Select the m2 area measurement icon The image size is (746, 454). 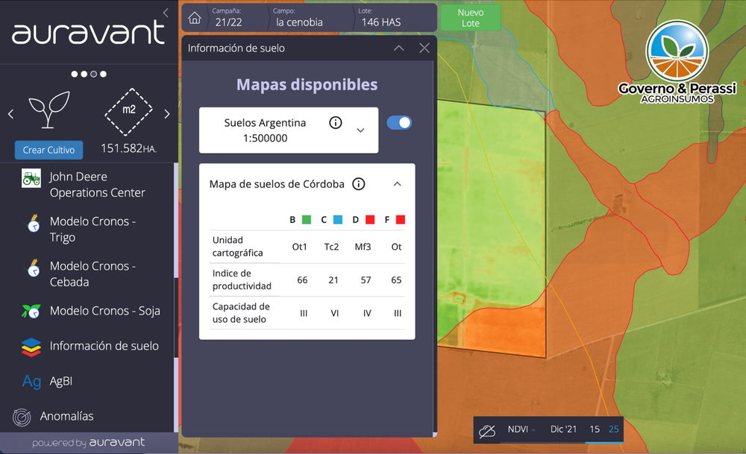129,110
